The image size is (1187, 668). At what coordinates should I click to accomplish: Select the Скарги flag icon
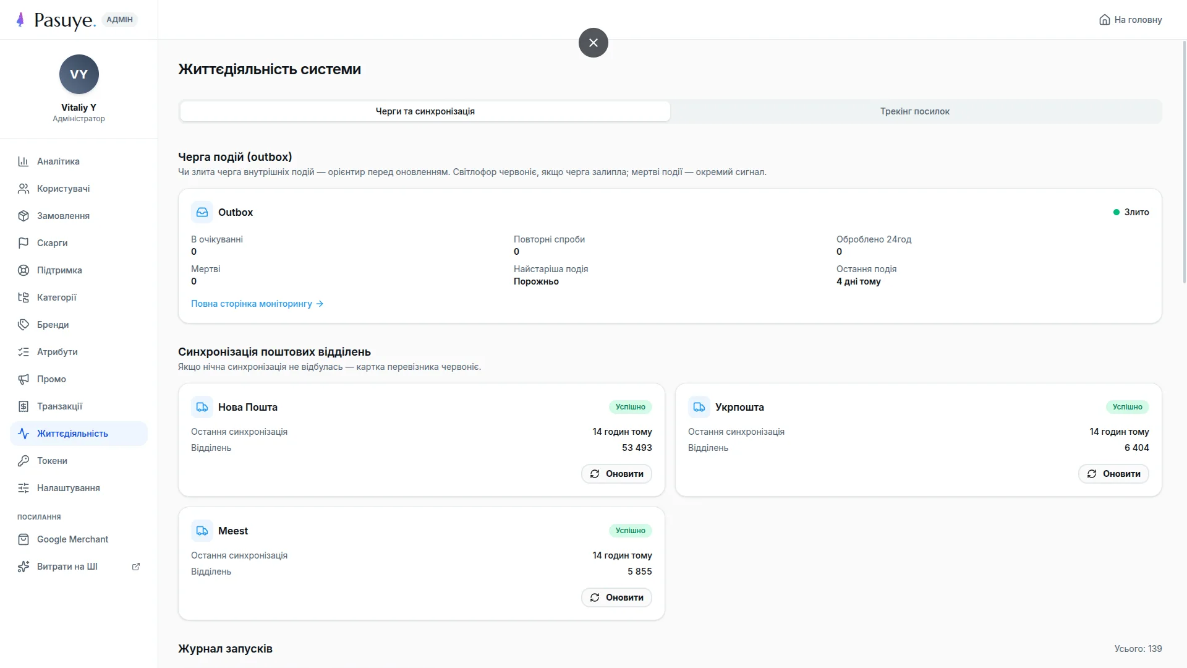23,243
